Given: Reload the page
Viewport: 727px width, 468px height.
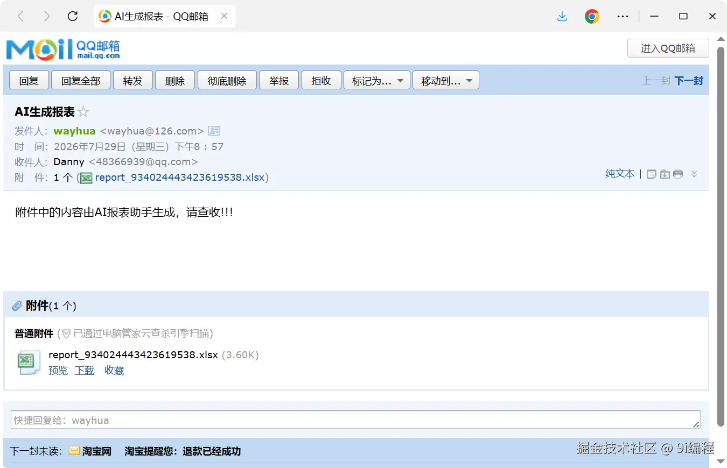Looking at the screenshot, I should click(73, 16).
